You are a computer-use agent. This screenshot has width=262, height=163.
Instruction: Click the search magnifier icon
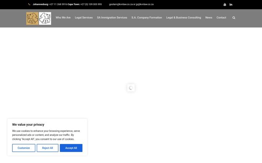pos(234,18)
